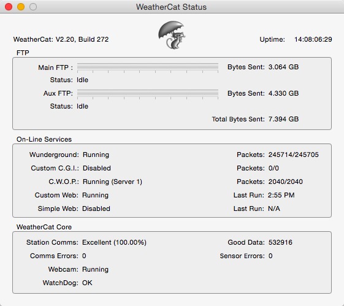Click the WatchDog OK status
Image resolution: width=344 pixels, height=306 pixels.
coord(87,283)
